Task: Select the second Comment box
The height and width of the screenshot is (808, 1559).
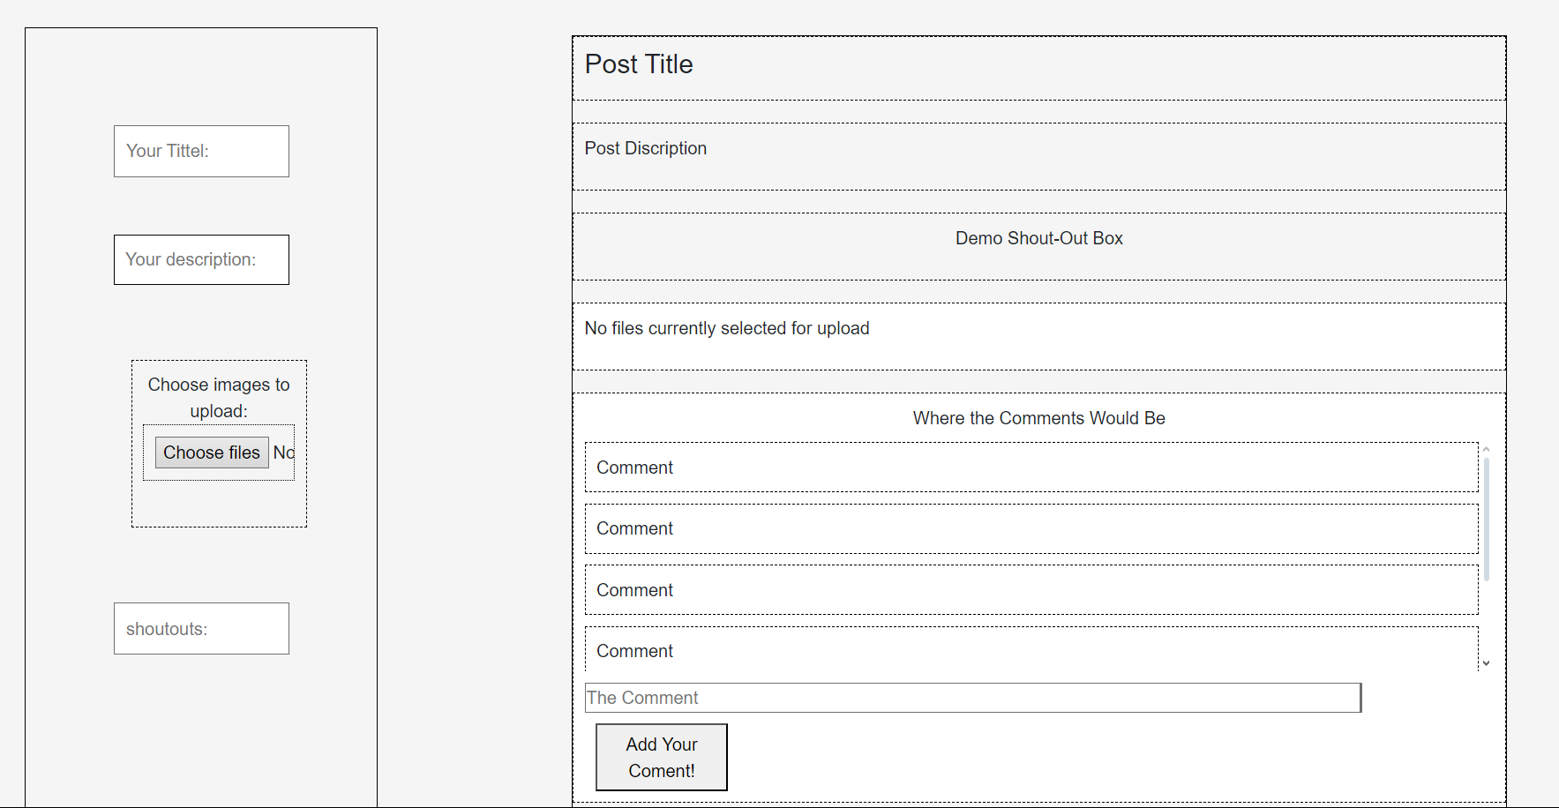Action: 1031,528
